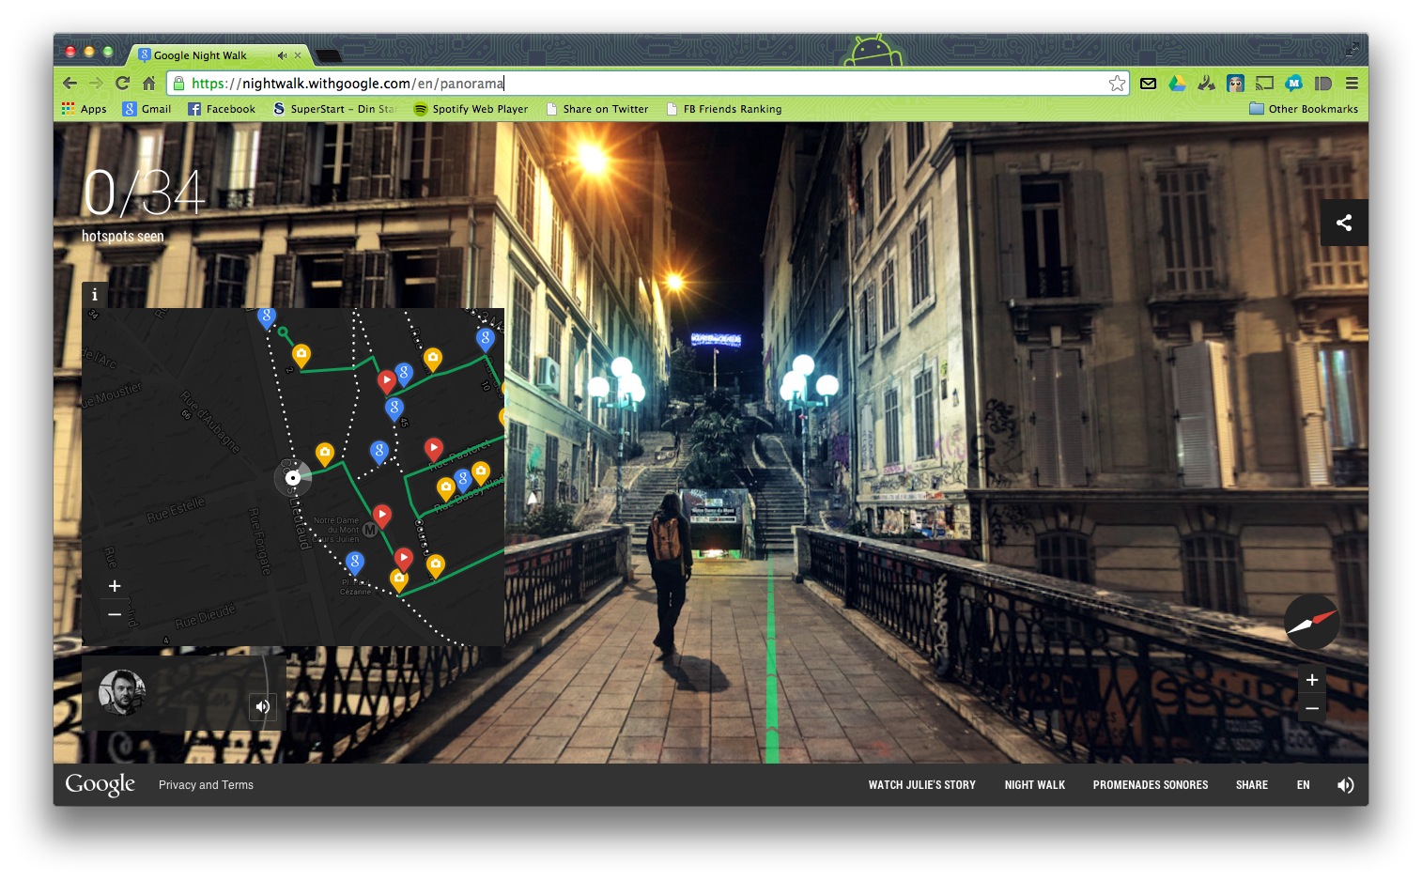Select NIGHT WALK in the bottom menu
Viewport: 1422px width, 880px height.
pos(1035,784)
